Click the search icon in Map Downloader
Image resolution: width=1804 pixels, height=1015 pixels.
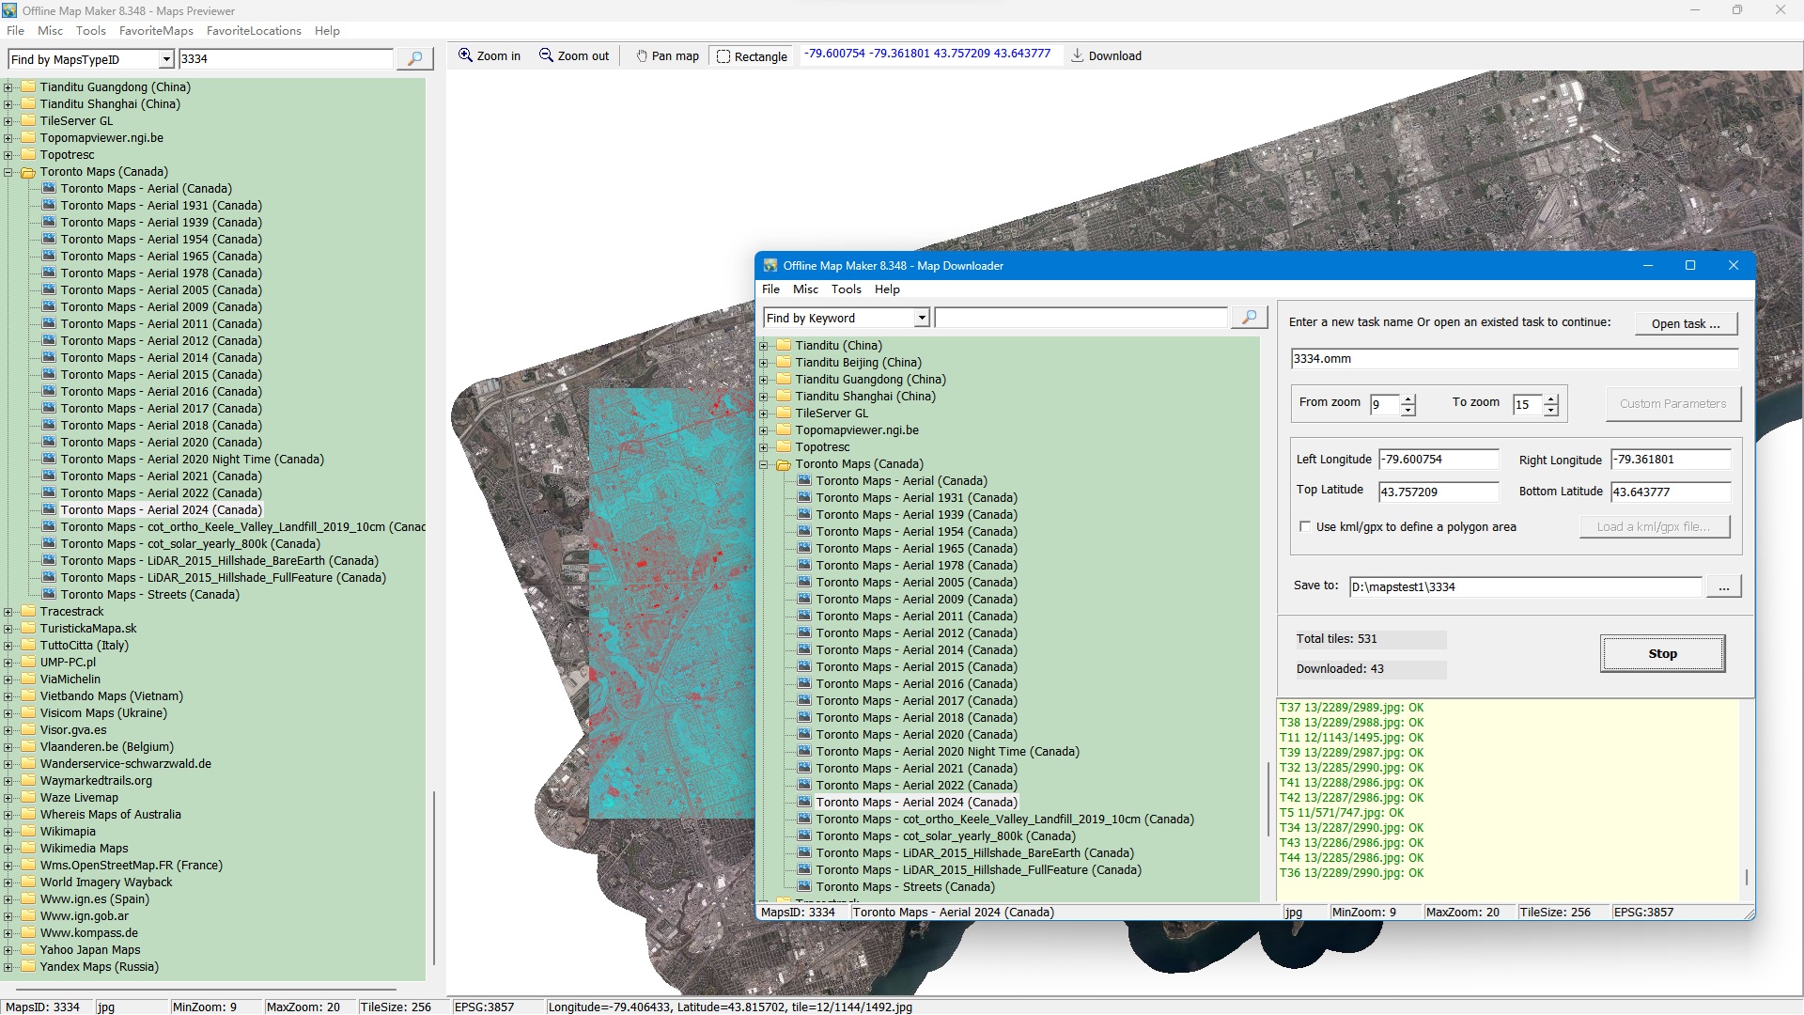tap(1249, 318)
